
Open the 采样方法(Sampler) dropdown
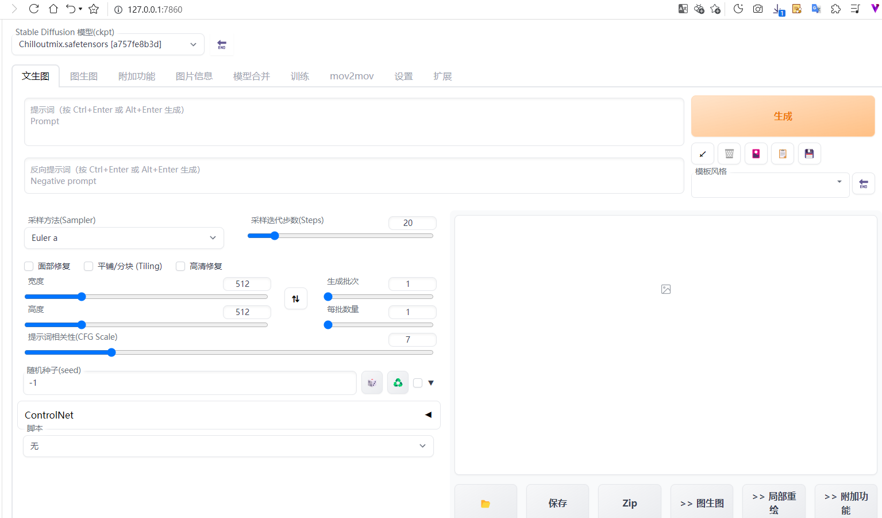click(124, 237)
